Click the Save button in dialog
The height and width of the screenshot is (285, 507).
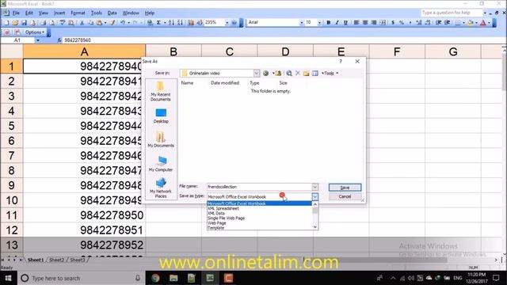tap(345, 188)
